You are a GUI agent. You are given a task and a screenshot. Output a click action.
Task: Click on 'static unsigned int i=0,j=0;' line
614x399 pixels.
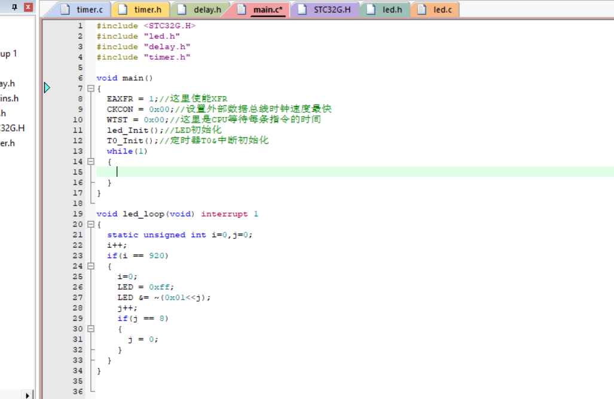pos(180,235)
